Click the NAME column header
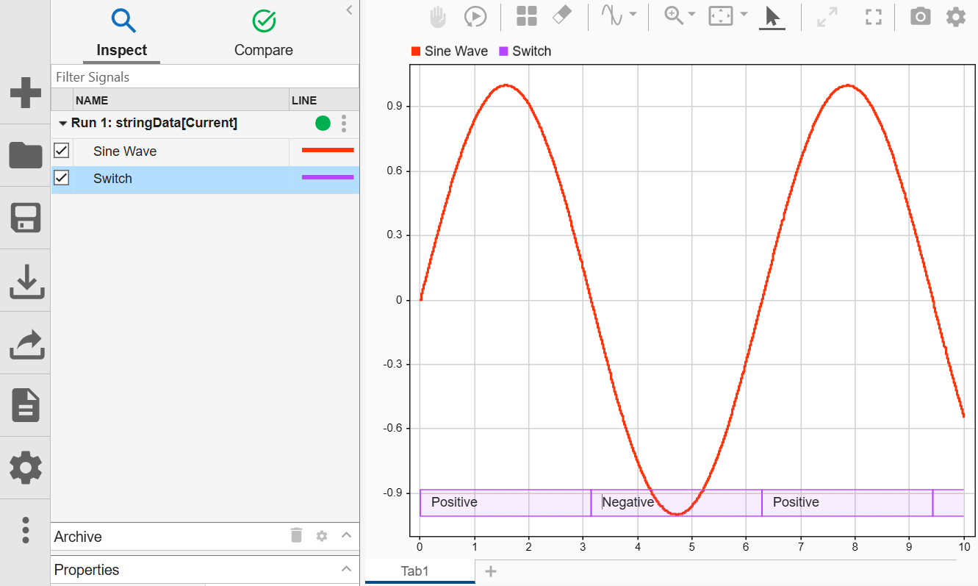The image size is (978, 586). [181, 100]
